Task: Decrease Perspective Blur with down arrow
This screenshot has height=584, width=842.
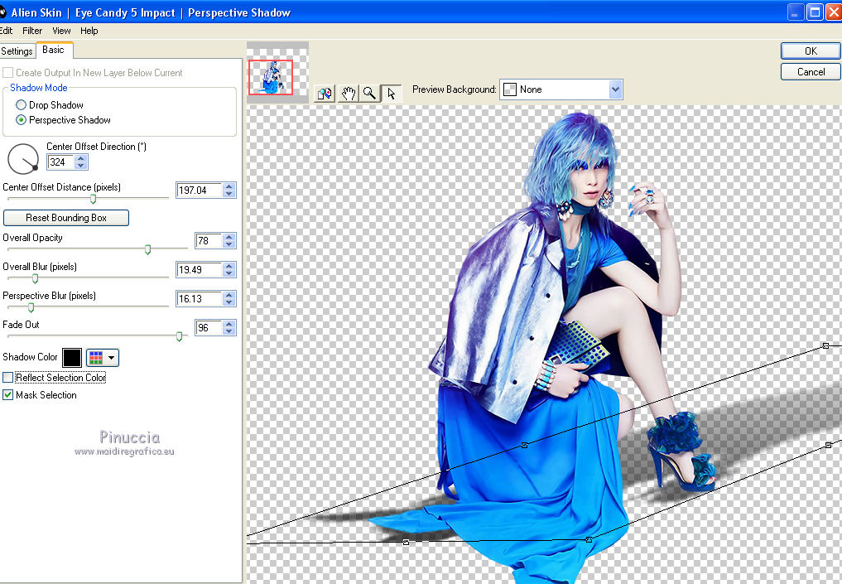Action: pyautogui.click(x=229, y=302)
